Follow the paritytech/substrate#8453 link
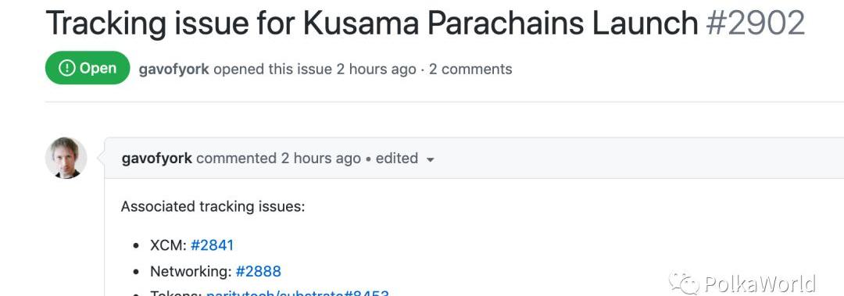The height and width of the screenshot is (296, 844). click(x=298, y=293)
